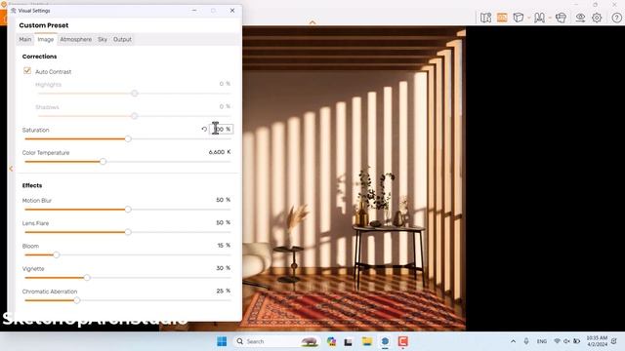Click the Chromatic Aberration slider handle
This screenshot has width=625, height=351.
77,300
